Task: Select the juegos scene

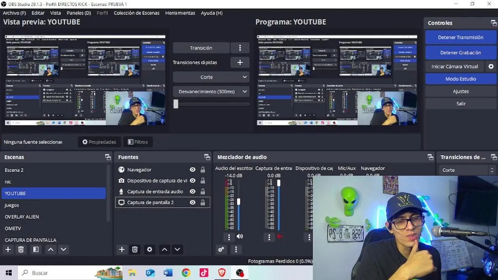Action: [x=54, y=205]
